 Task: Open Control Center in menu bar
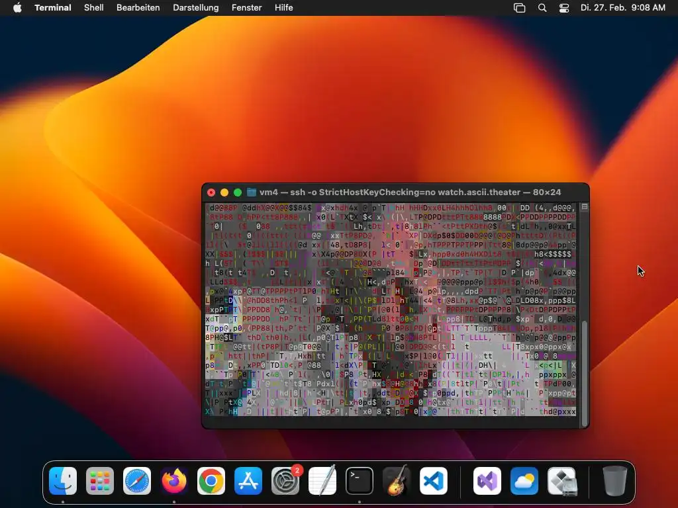coord(564,8)
